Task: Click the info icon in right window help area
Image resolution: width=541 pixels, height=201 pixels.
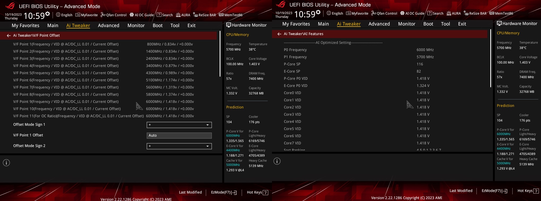Action: (277, 161)
